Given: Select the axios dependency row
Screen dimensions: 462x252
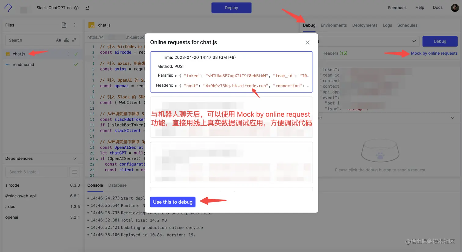Looking at the screenshot, I should pos(42,207).
